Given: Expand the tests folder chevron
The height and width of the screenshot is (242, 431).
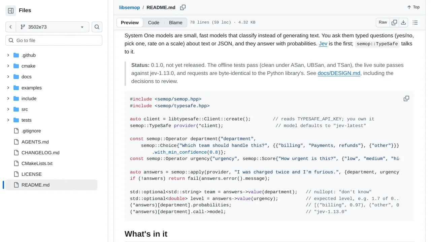Looking at the screenshot, I should [8, 120].
